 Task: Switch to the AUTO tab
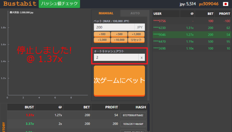135,13
